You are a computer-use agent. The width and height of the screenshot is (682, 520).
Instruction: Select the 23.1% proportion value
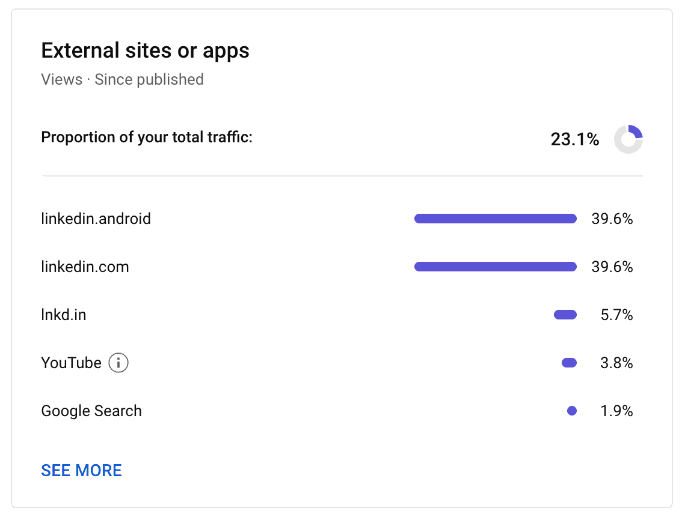(x=574, y=139)
